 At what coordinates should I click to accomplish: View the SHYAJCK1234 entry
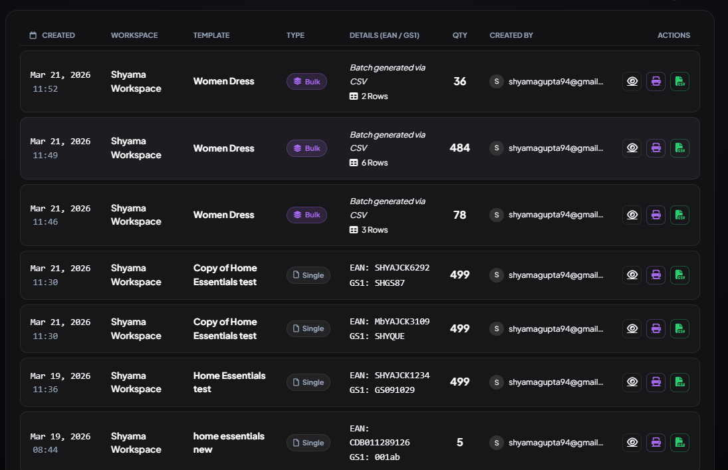coord(632,382)
